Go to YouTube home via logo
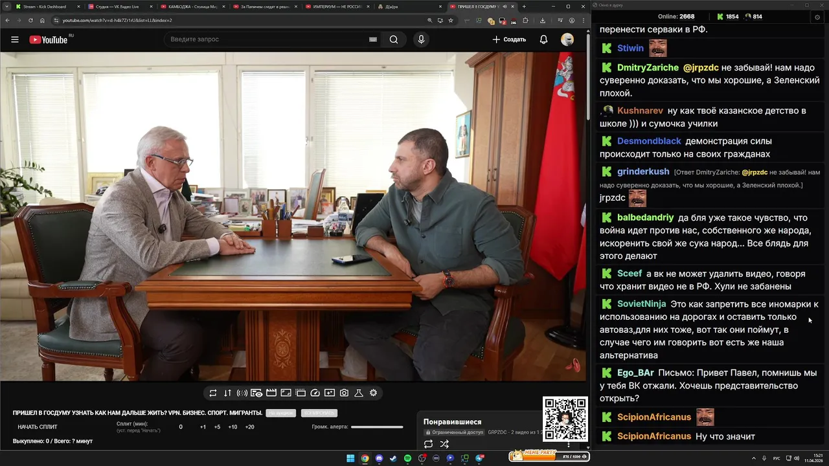The image size is (829, 466). click(49, 39)
